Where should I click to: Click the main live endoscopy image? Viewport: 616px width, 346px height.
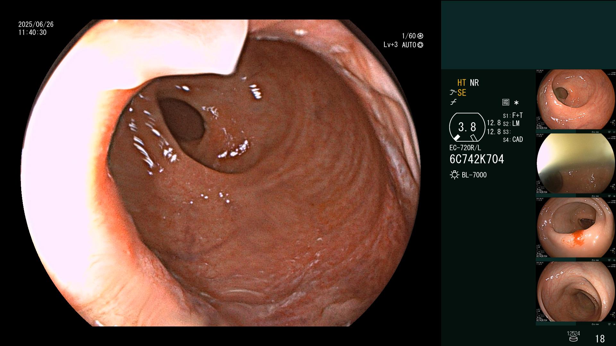[x=220, y=173]
